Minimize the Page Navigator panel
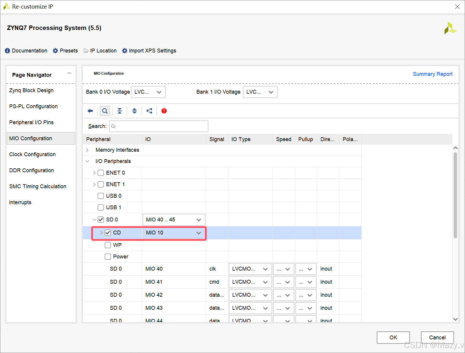 coord(69,73)
